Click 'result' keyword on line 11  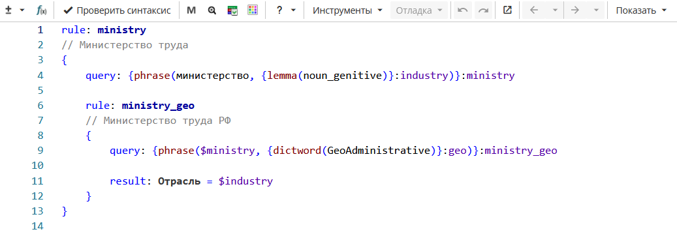coord(128,181)
